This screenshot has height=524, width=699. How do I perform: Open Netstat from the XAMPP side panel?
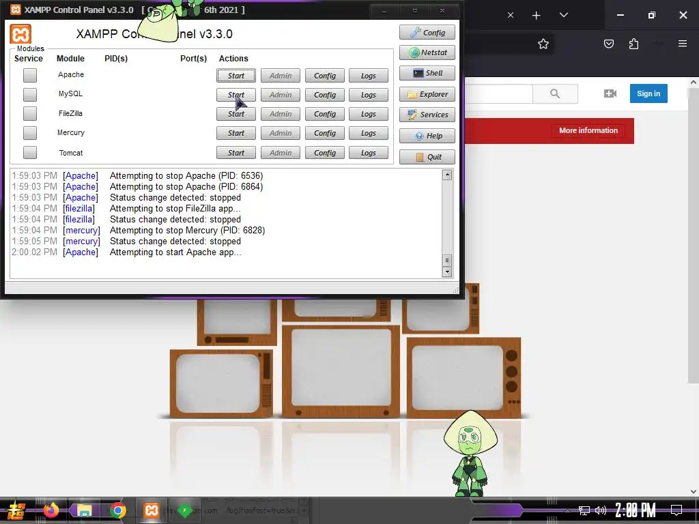coord(427,53)
